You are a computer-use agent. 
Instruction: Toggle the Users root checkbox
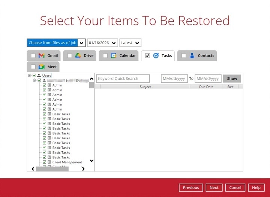(34, 76)
